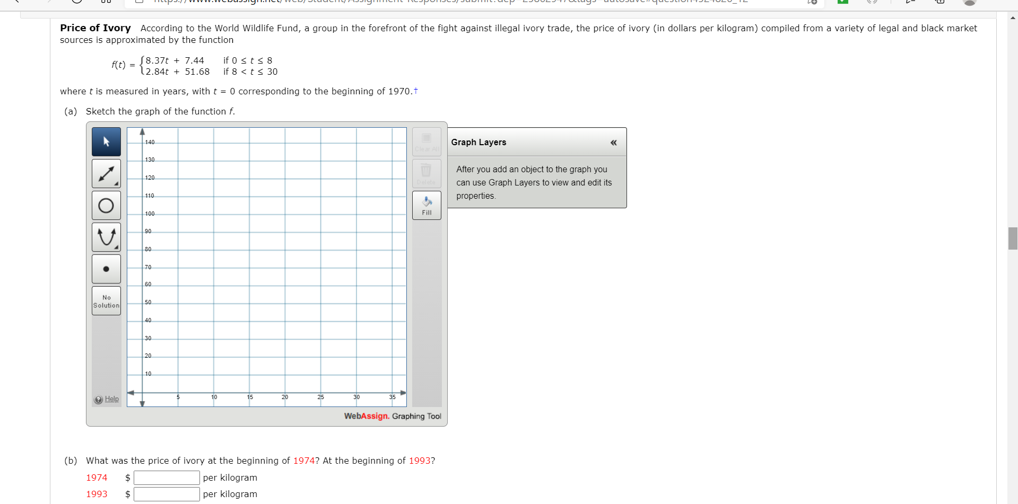Click the 140 y-axis label

click(x=150, y=142)
